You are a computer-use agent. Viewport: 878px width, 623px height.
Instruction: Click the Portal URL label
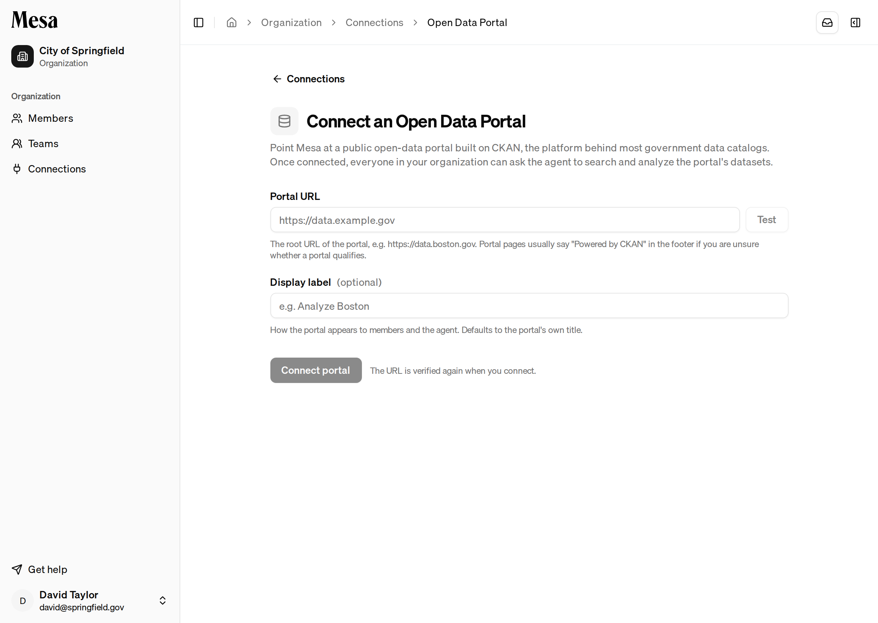pyautogui.click(x=295, y=196)
